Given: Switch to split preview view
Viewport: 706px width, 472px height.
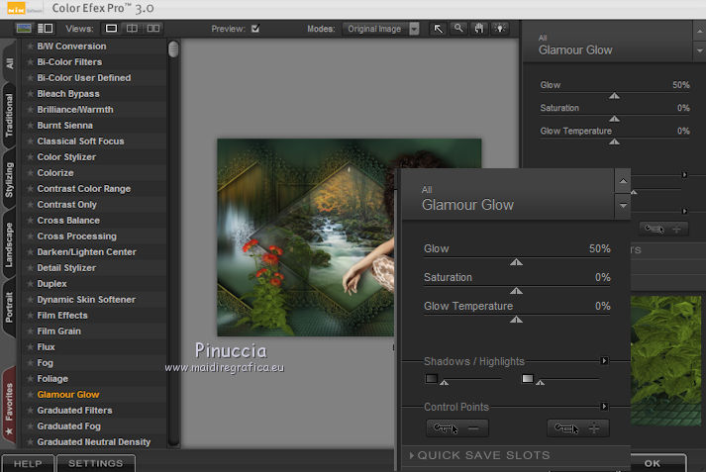Looking at the screenshot, I should click(132, 29).
